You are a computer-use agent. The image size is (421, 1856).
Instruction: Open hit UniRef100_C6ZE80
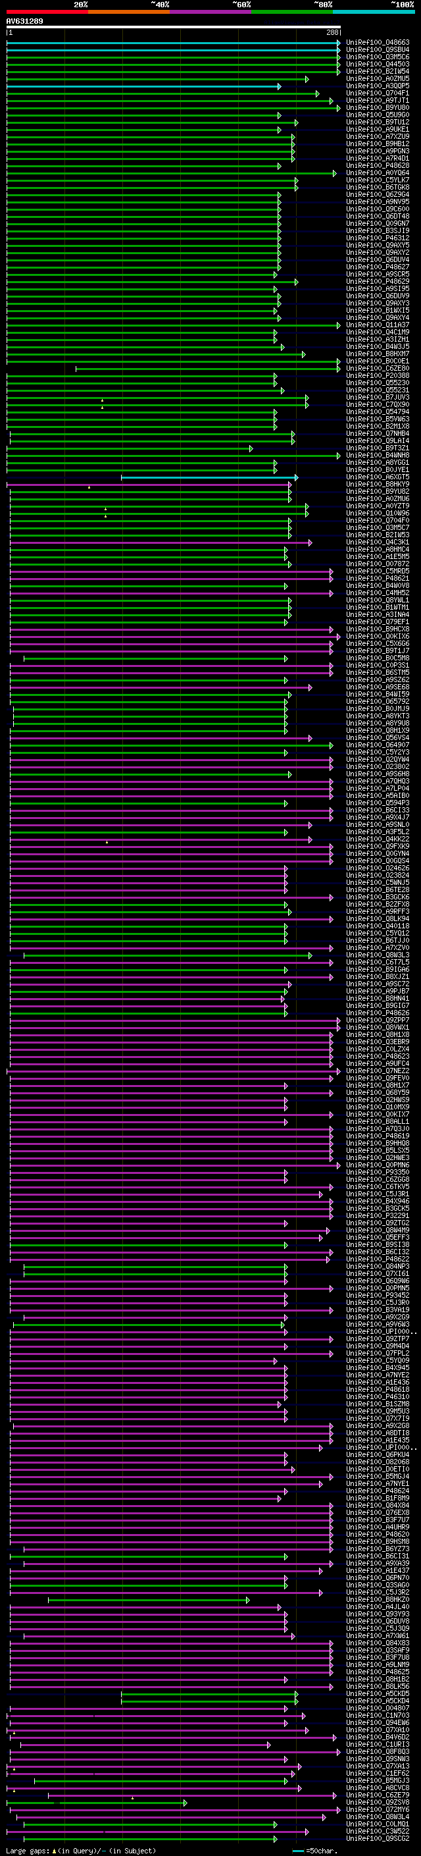pos(377,368)
